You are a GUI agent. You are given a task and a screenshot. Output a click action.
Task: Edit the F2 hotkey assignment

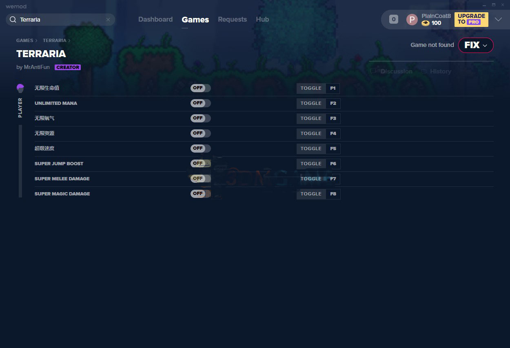pos(333,103)
